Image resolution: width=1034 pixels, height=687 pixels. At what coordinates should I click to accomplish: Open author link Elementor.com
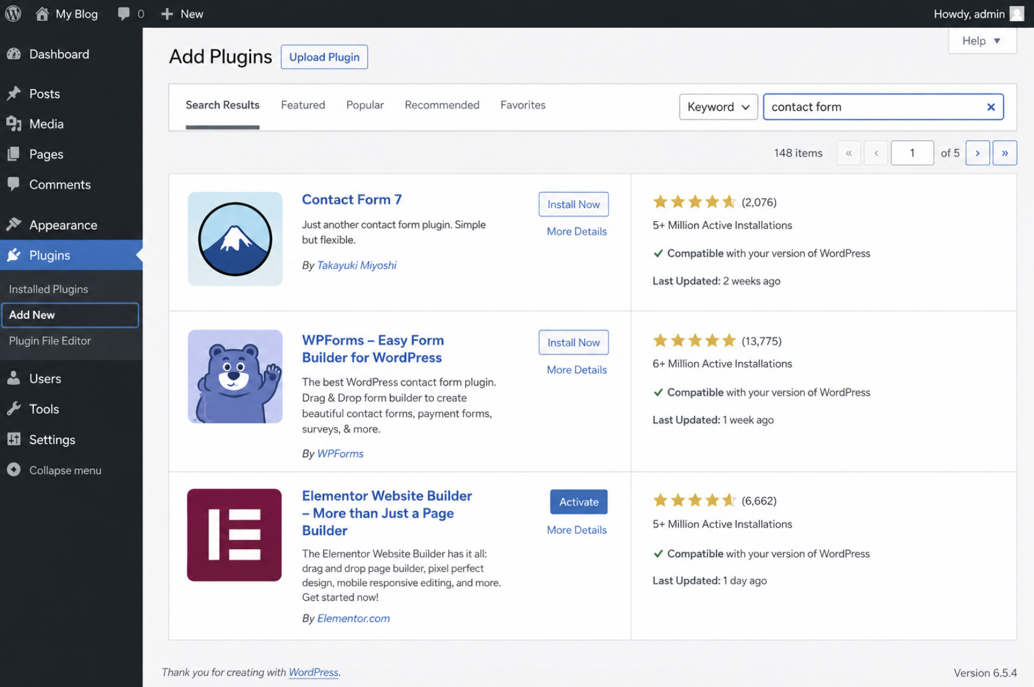[x=353, y=618]
